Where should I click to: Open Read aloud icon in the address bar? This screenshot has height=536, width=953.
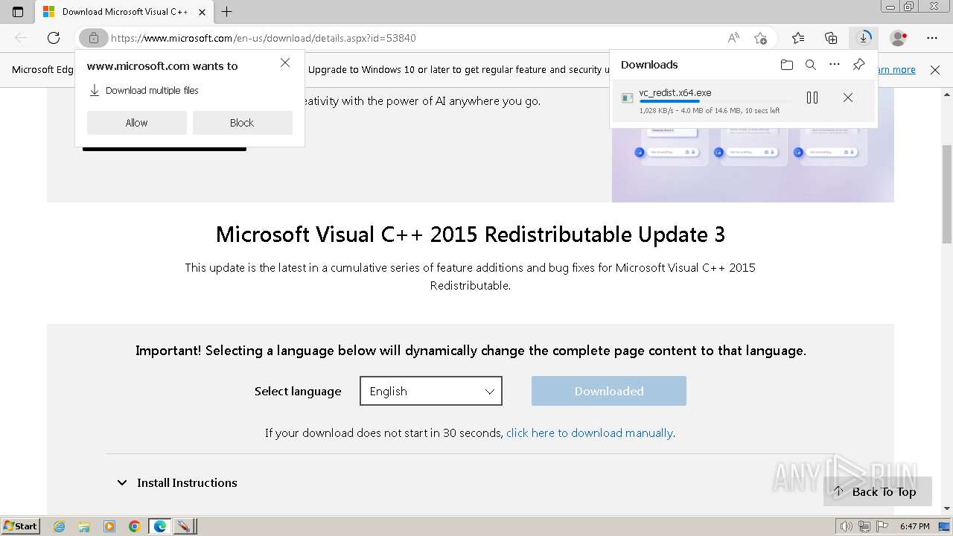coord(733,38)
